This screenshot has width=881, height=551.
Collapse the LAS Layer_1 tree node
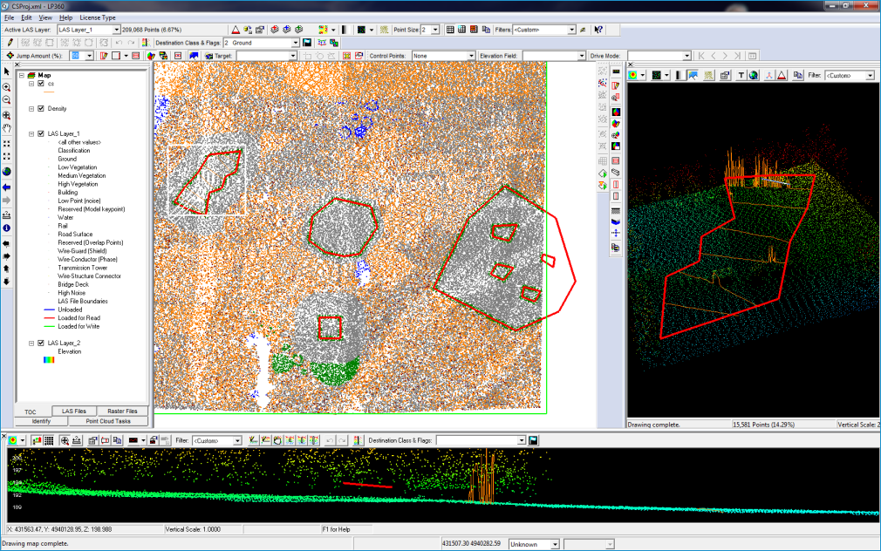pos(31,133)
